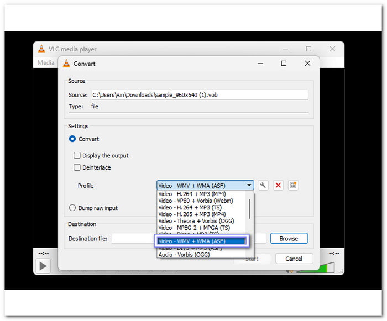Pick highlighted Video - WMV + WMA (ASF) option
387x321 pixels.
pyautogui.click(x=201, y=241)
